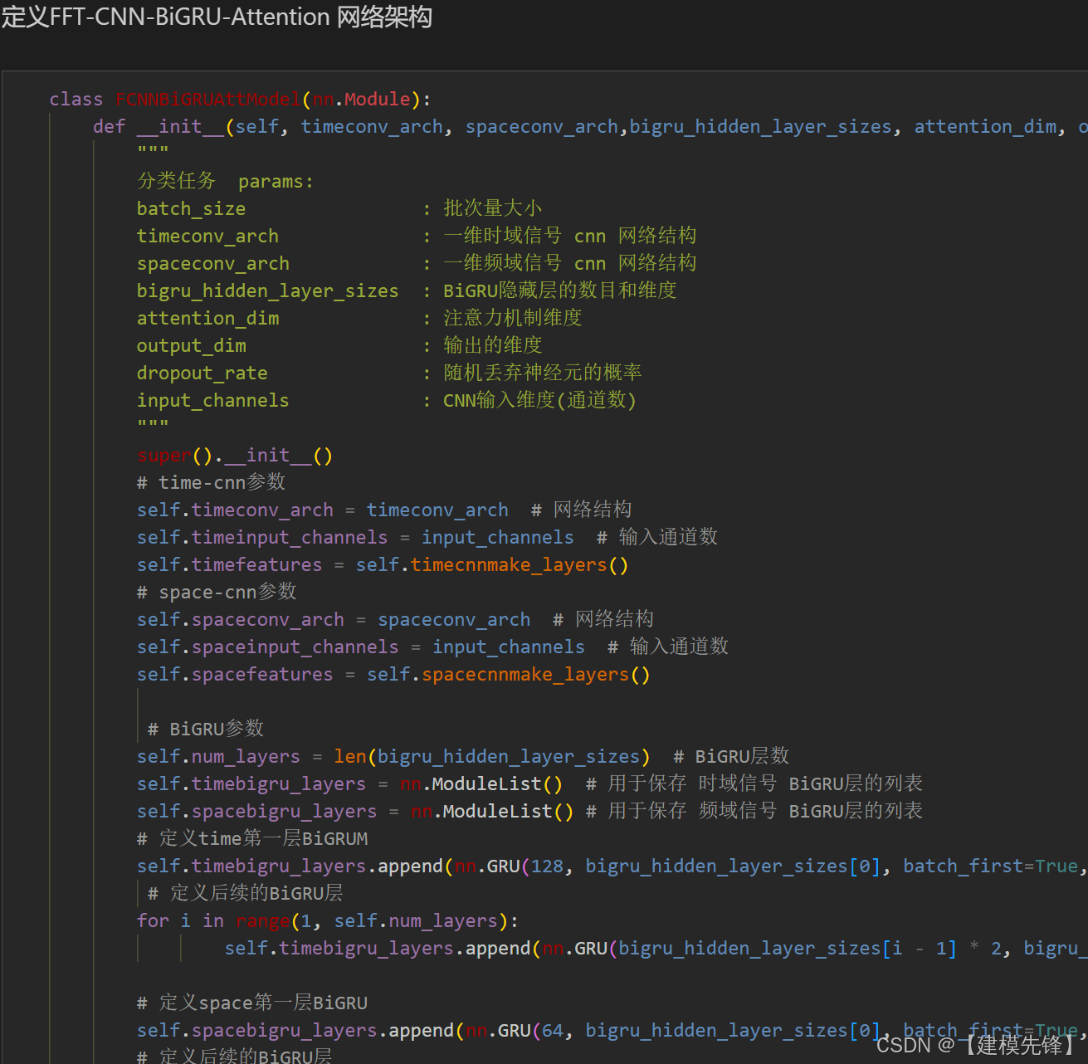Click the input_channels docstring entry
1088x1064 pixels.
coord(212,401)
